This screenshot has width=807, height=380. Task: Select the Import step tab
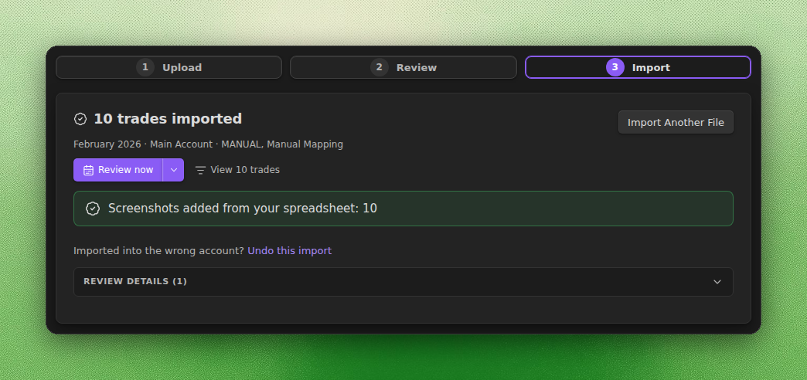(638, 67)
